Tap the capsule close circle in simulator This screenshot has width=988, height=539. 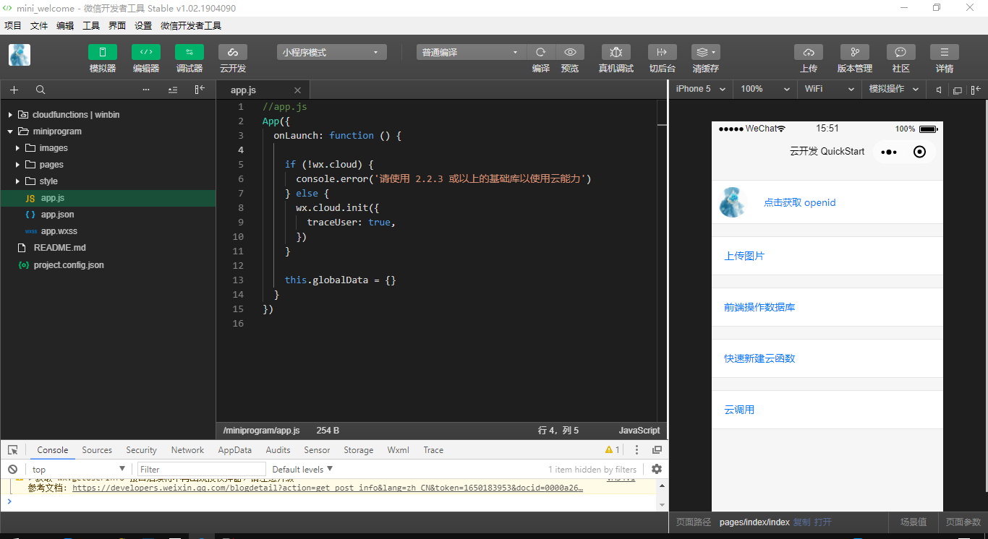click(919, 152)
